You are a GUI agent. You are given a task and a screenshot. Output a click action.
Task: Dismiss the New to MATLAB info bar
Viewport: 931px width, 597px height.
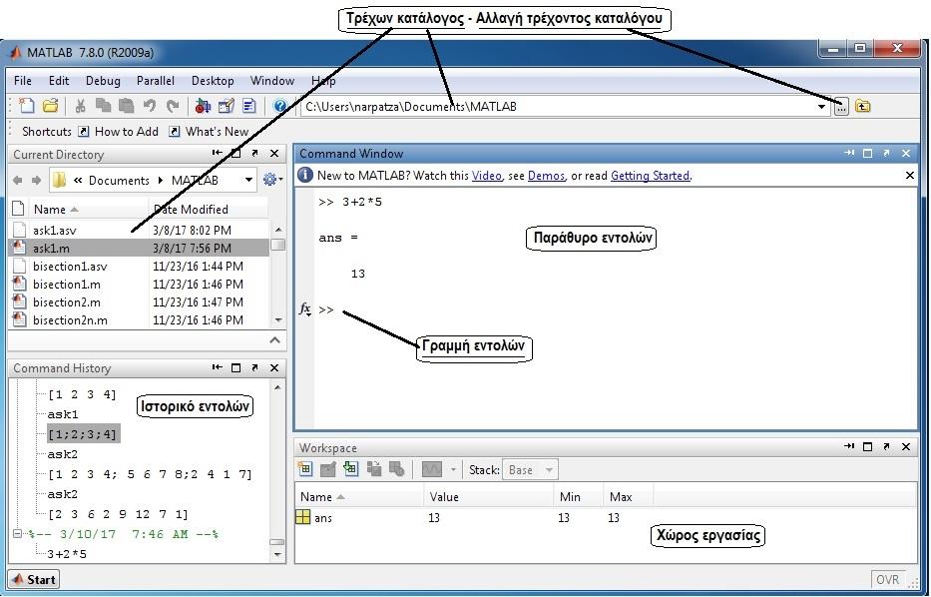(x=910, y=176)
